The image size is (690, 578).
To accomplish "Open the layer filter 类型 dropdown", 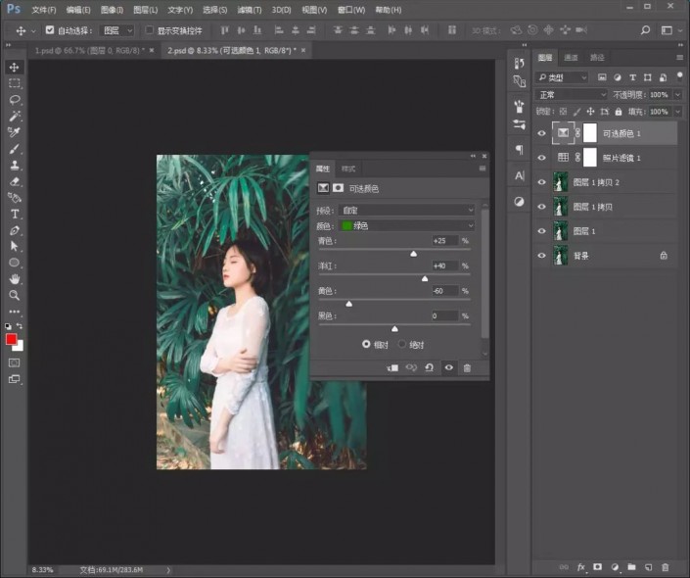I will (562, 77).
